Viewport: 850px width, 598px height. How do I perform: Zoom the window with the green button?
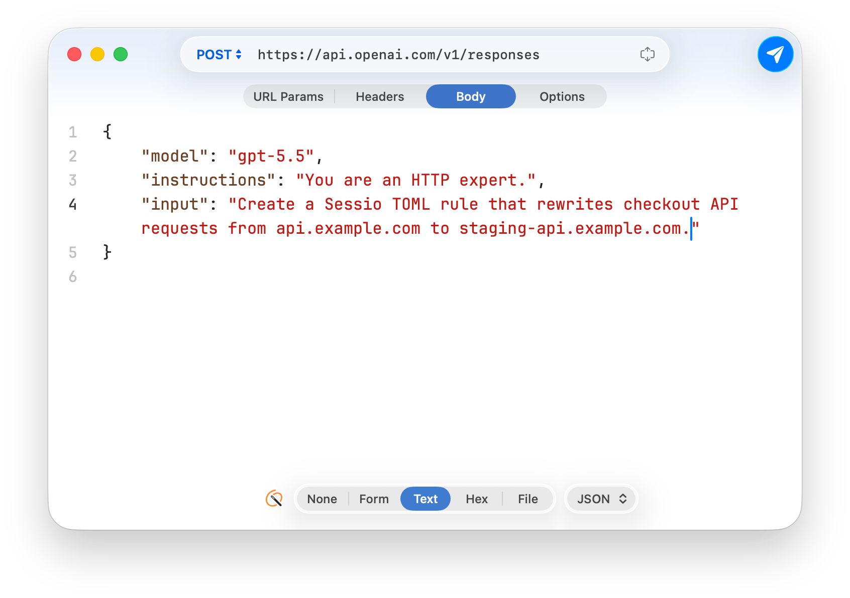point(121,54)
